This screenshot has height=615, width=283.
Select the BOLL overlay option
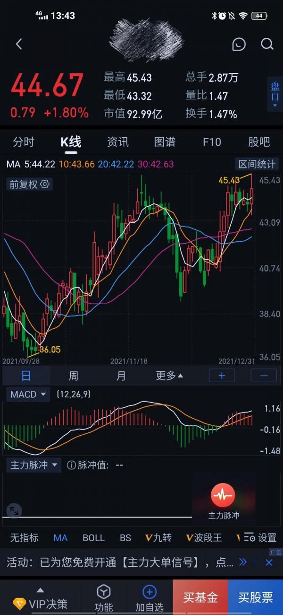point(93,538)
